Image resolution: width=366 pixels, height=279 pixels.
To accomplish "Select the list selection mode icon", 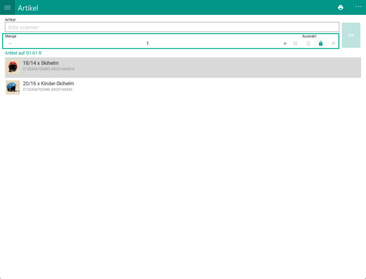I will (333, 44).
